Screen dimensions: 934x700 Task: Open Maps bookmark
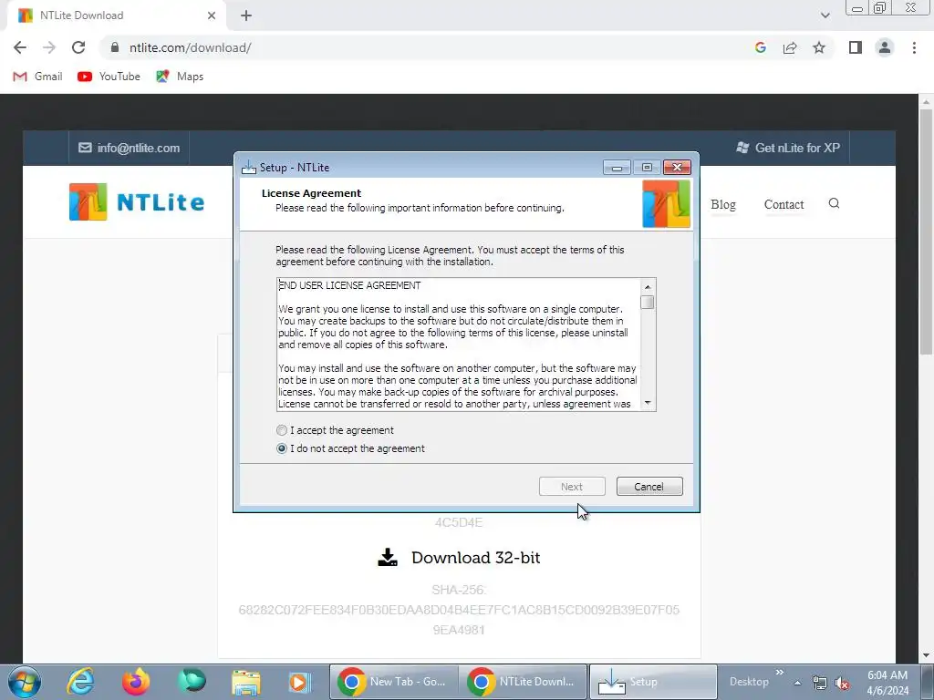click(x=180, y=77)
